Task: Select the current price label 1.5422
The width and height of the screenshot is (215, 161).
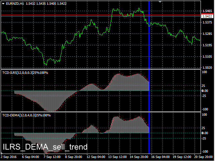Action: pos(207,16)
